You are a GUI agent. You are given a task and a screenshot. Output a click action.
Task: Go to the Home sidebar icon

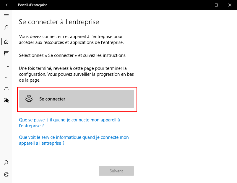point(6,42)
